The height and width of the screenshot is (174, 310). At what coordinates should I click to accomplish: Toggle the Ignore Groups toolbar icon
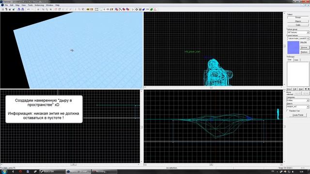tap(50, 9)
